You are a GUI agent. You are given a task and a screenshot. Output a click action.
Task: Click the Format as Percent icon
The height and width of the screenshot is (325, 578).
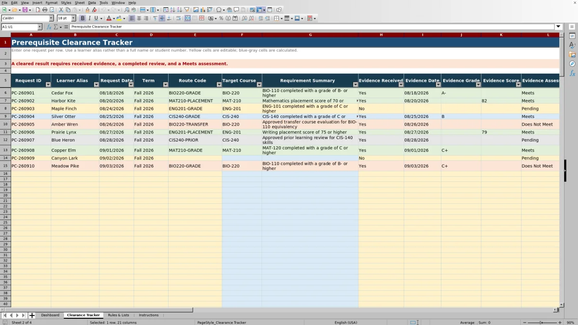[221, 18]
